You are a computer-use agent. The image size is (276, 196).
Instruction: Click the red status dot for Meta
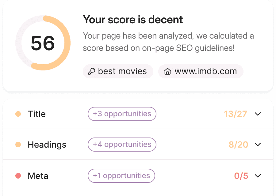click(x=18, y=176)
